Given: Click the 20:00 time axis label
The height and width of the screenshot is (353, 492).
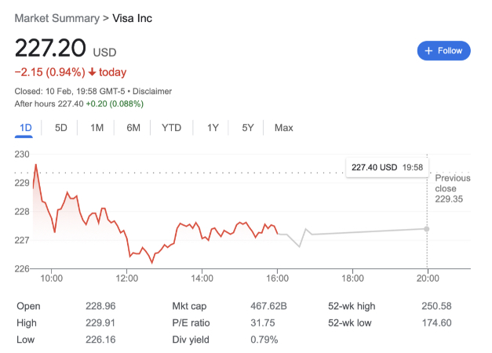Looking at the screenshot, I should [x=428, y=278].
